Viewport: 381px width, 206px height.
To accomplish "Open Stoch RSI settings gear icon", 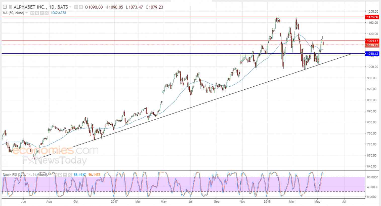I will coord(60,175).
